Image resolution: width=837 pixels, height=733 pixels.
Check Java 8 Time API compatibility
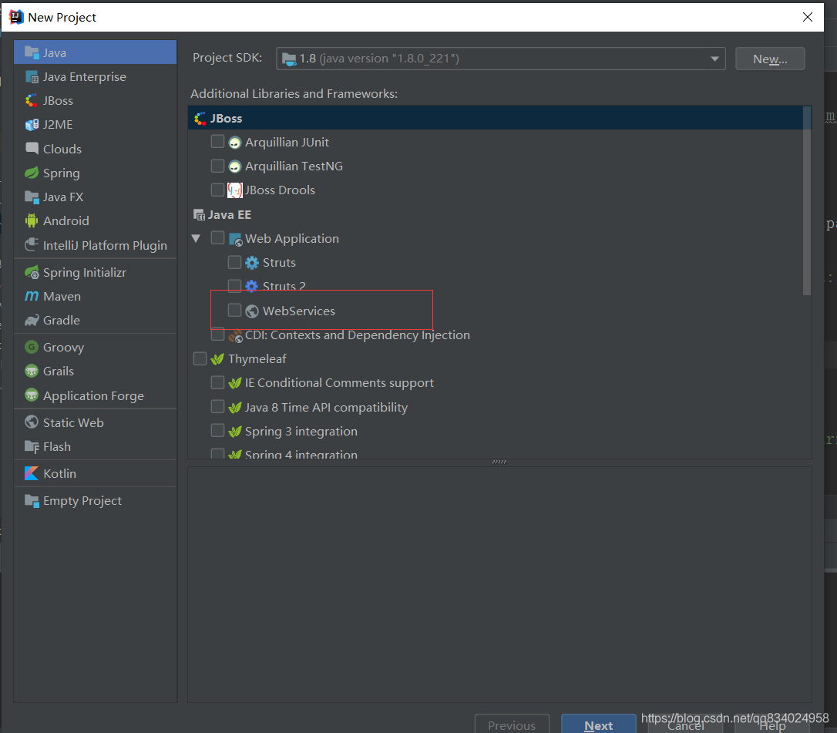tap(218, 407)
